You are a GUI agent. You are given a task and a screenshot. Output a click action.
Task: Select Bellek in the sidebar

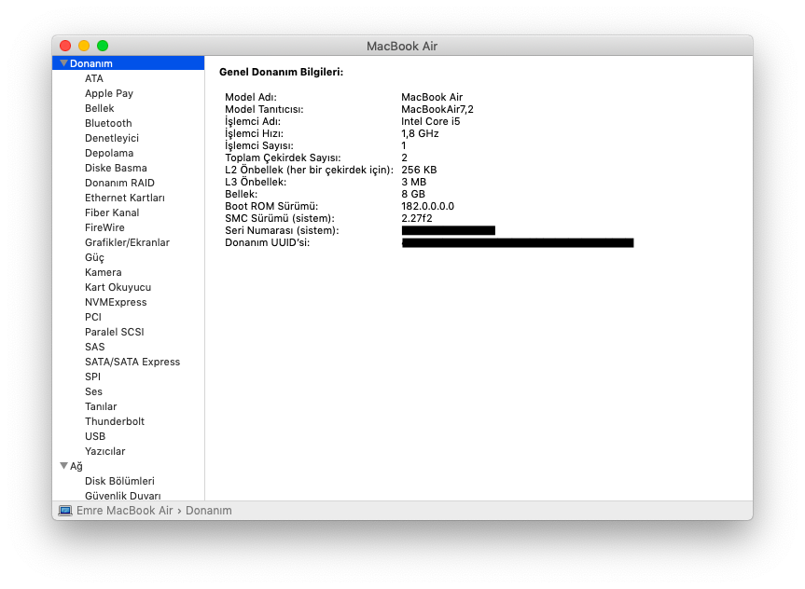[x=100, y=108]
